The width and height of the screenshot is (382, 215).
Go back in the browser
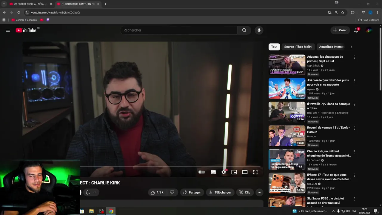(x=4, y=13)
